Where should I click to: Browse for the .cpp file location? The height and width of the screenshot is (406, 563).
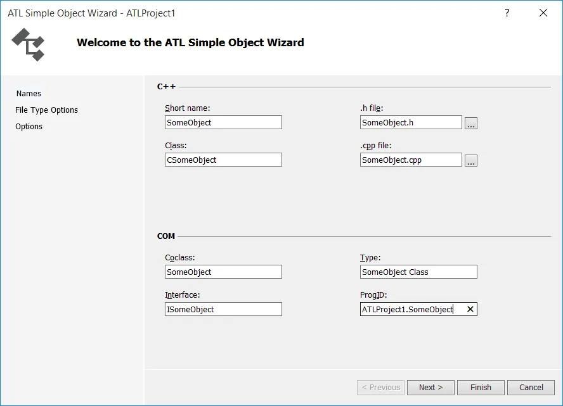470,161
